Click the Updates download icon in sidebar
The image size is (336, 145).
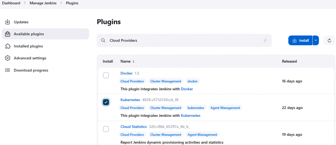(x=8, y=22)
